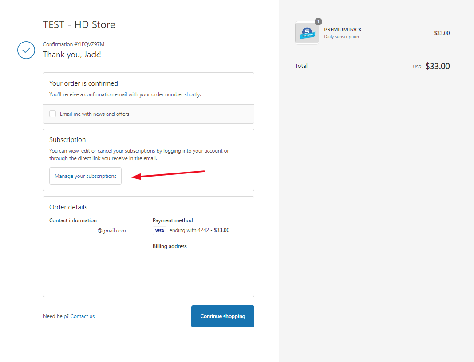This screenshot has height=362, width=474.
Task: Click the 'Your order is confirmed' heading
Action: tap(83, 83)
